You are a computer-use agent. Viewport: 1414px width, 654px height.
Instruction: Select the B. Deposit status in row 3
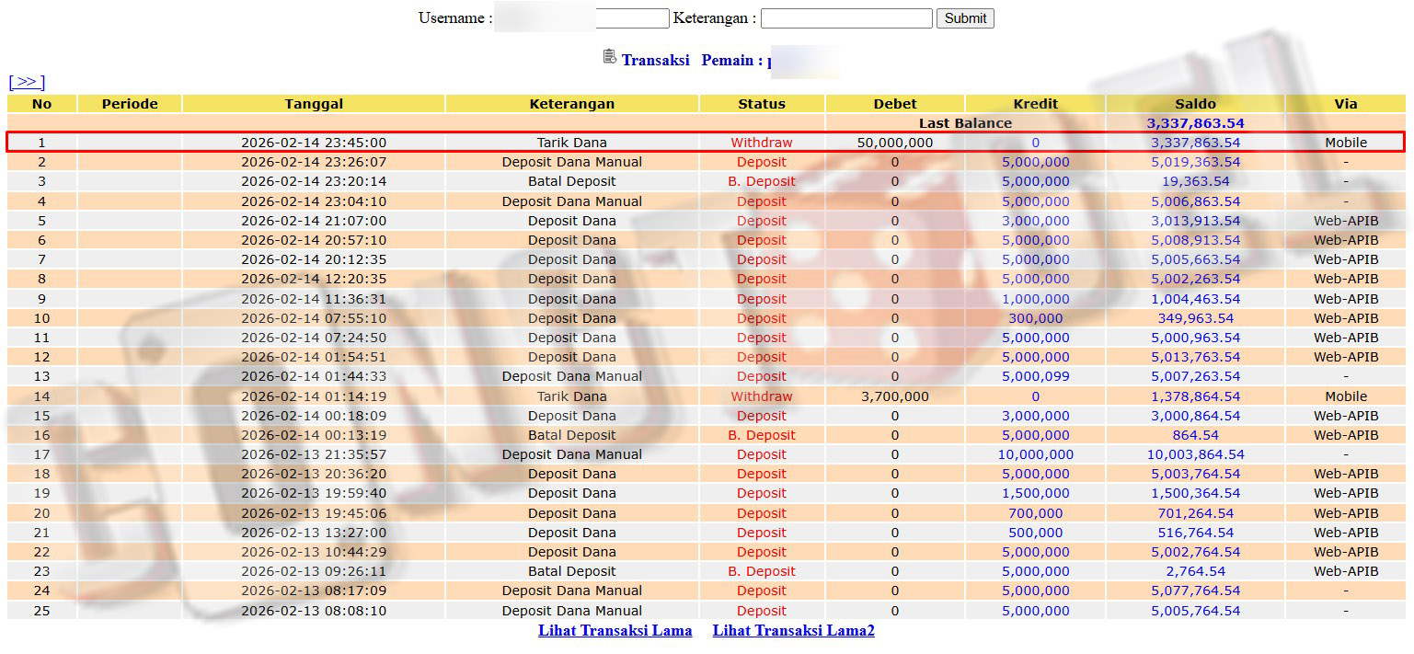[x=761, y=181]
